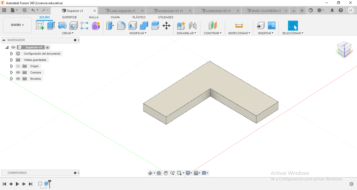Select the Create Sketch tool
Viewport: 357px width, 190px height.
pyautogui.click(x=40, y=26)
